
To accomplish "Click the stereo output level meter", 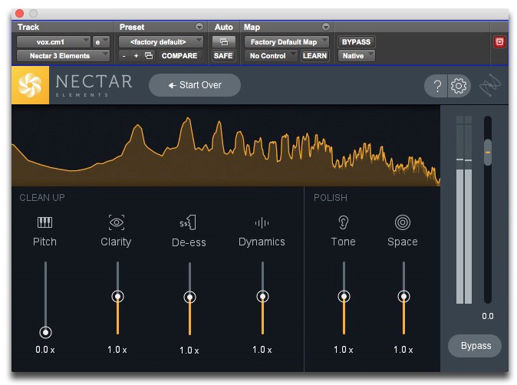I will click(464, 209).
